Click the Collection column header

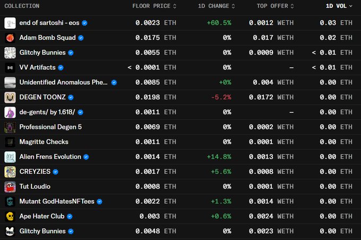tap(22, 6)
